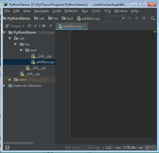The width and height of the screenshot is (159, 153).
Task: Open the Window menu
Action: click(x=121, y=11)
